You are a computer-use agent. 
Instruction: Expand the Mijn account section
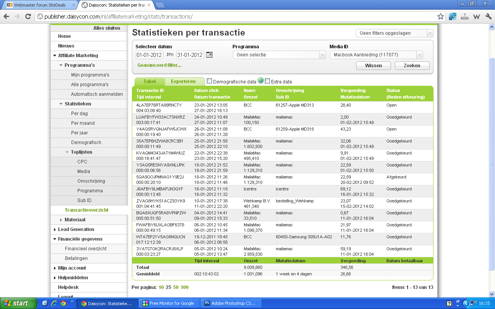pos(55,268)
